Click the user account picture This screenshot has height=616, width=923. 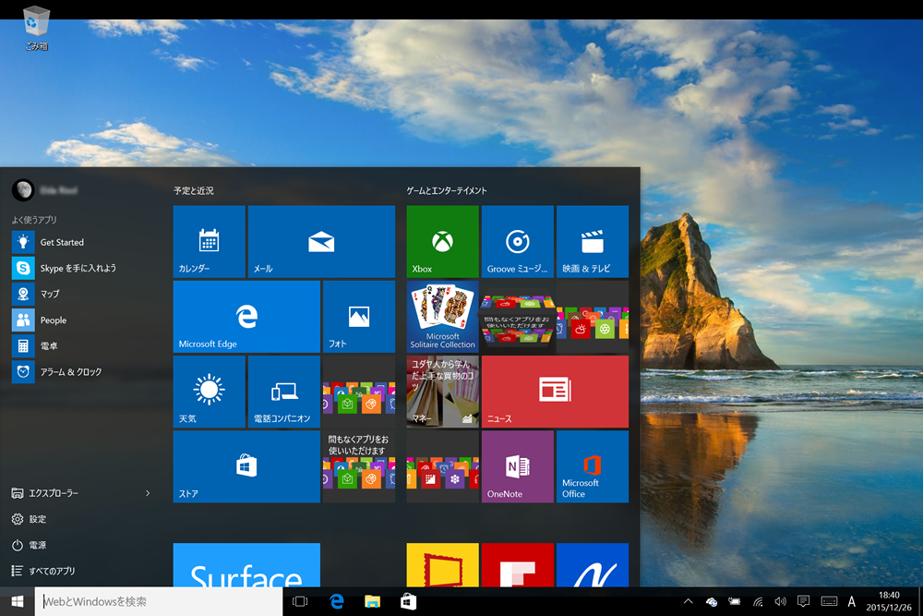coord(23,189)
